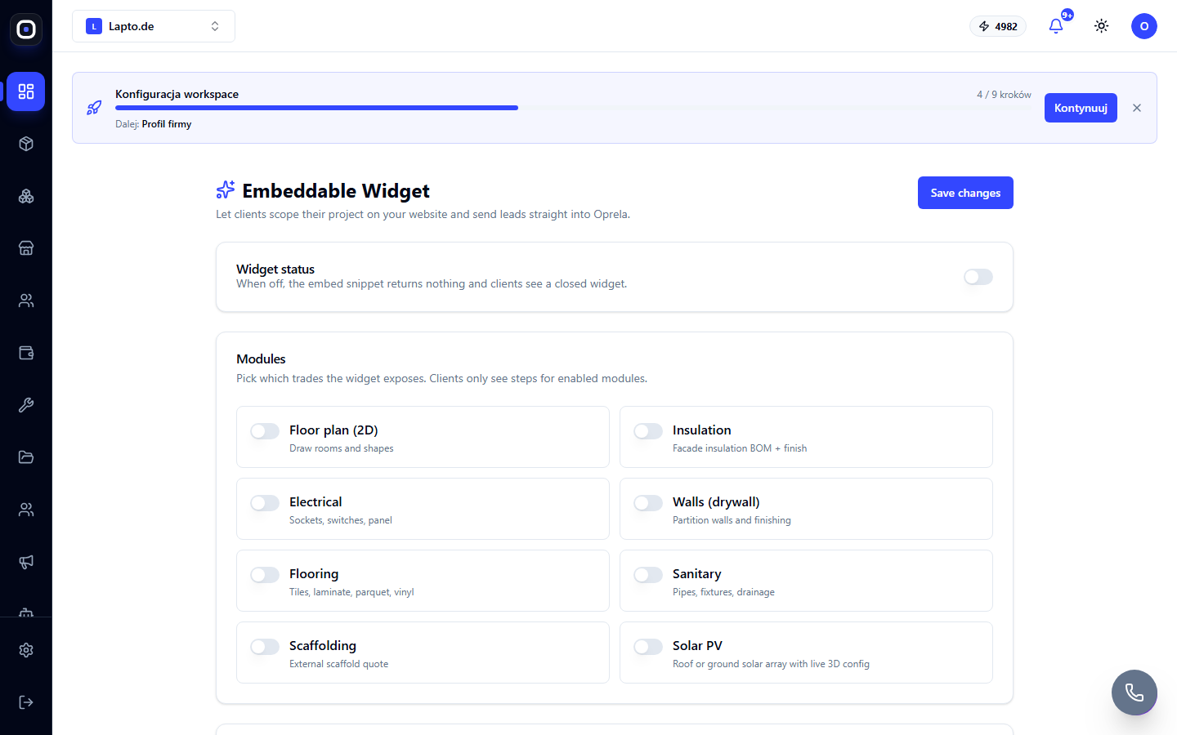Enable the Solar PV module

pyautogui.click(x=648, y=647)
